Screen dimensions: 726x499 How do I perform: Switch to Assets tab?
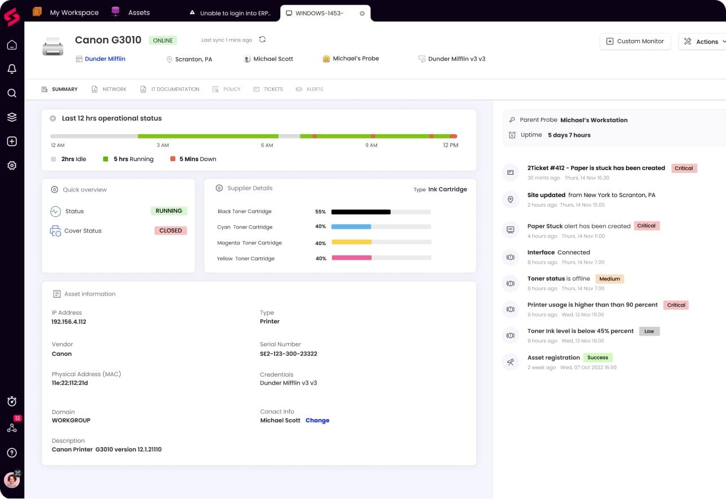[131, 12]
